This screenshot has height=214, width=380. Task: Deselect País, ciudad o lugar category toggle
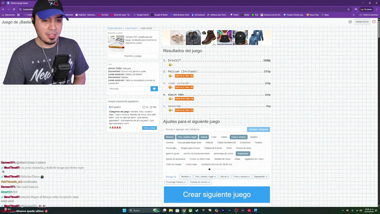click(x=187, y=137)
